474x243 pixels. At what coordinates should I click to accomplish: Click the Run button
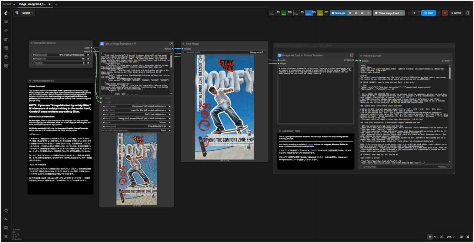pos(428,13)
